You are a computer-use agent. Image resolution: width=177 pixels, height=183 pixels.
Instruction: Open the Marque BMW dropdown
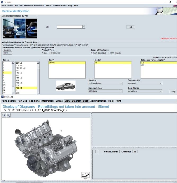pyautogui.click(x=8, y=53)
